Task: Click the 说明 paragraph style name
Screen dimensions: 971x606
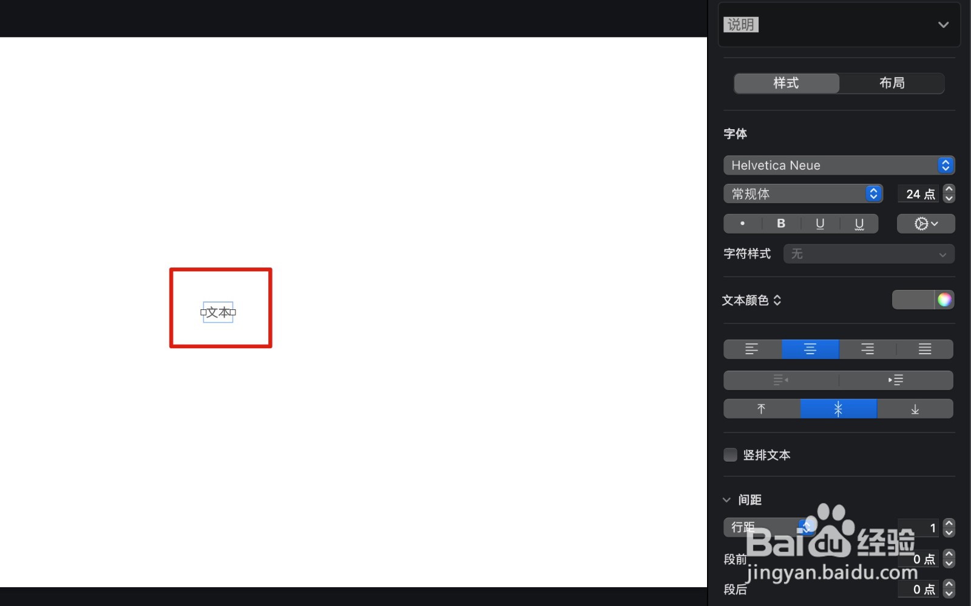Action: pyautogui.click(x=741, y=25)
